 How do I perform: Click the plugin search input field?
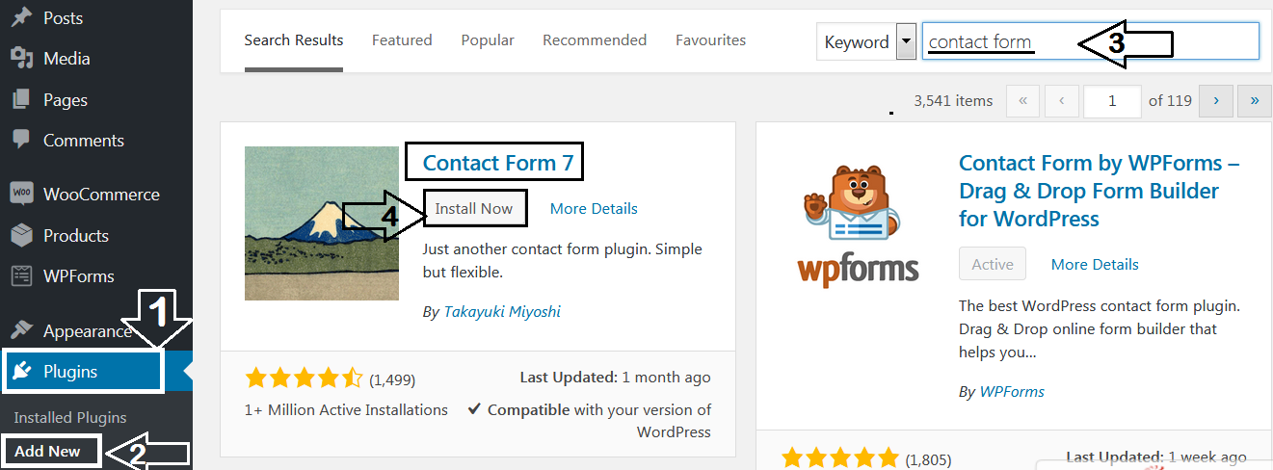[x=1089, y=41]
